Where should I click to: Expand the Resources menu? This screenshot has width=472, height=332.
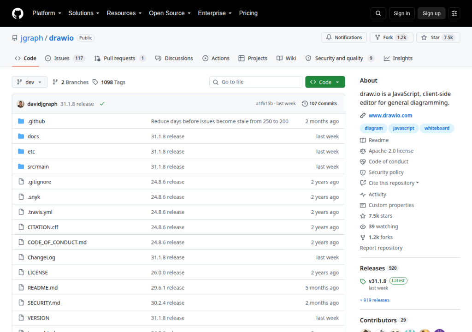(124, 13)
